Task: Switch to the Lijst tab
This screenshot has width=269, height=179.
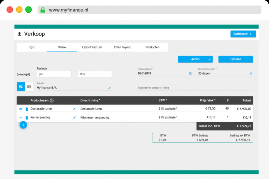Action: [x=32, y=47]
